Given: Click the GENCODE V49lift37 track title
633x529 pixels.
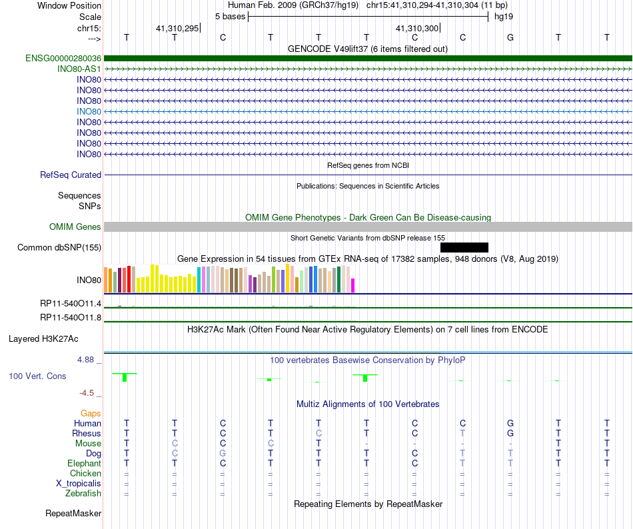Looking at the screenshot, I should pos(368,49).
